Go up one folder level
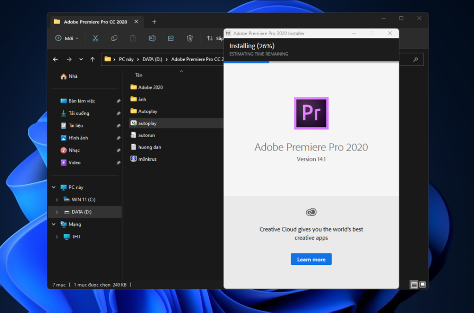The height and width of the screenshot is (313, 474). click(93, 59)
